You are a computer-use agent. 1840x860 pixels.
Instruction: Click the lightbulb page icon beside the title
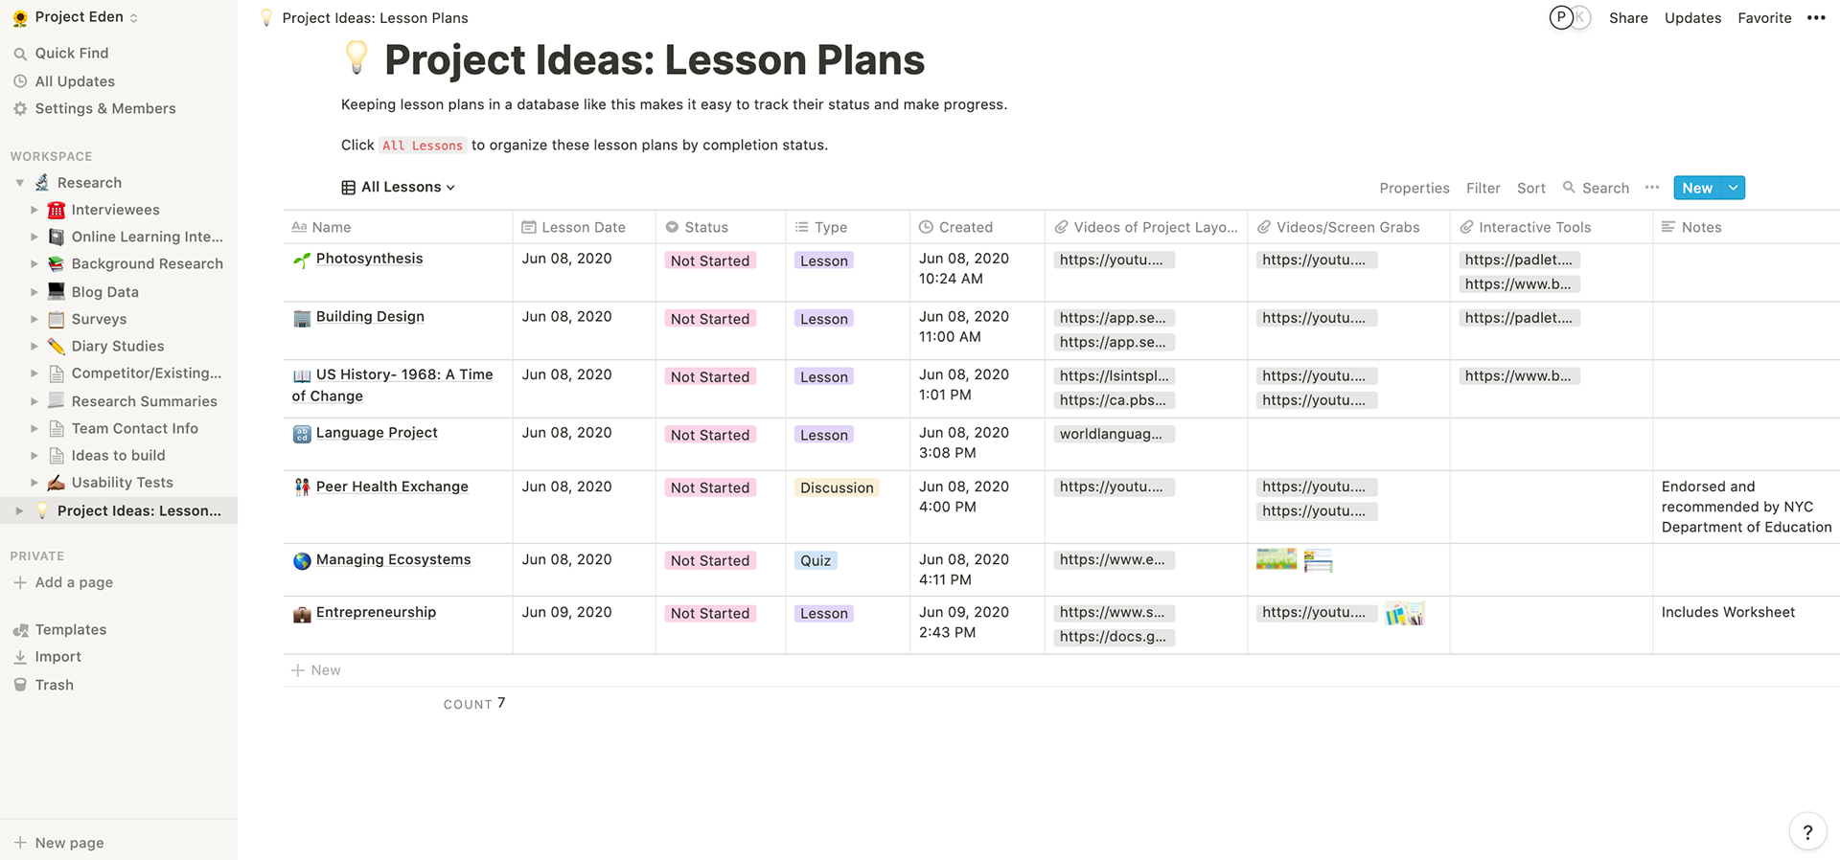pyautogui.click(x=356, y=58)
